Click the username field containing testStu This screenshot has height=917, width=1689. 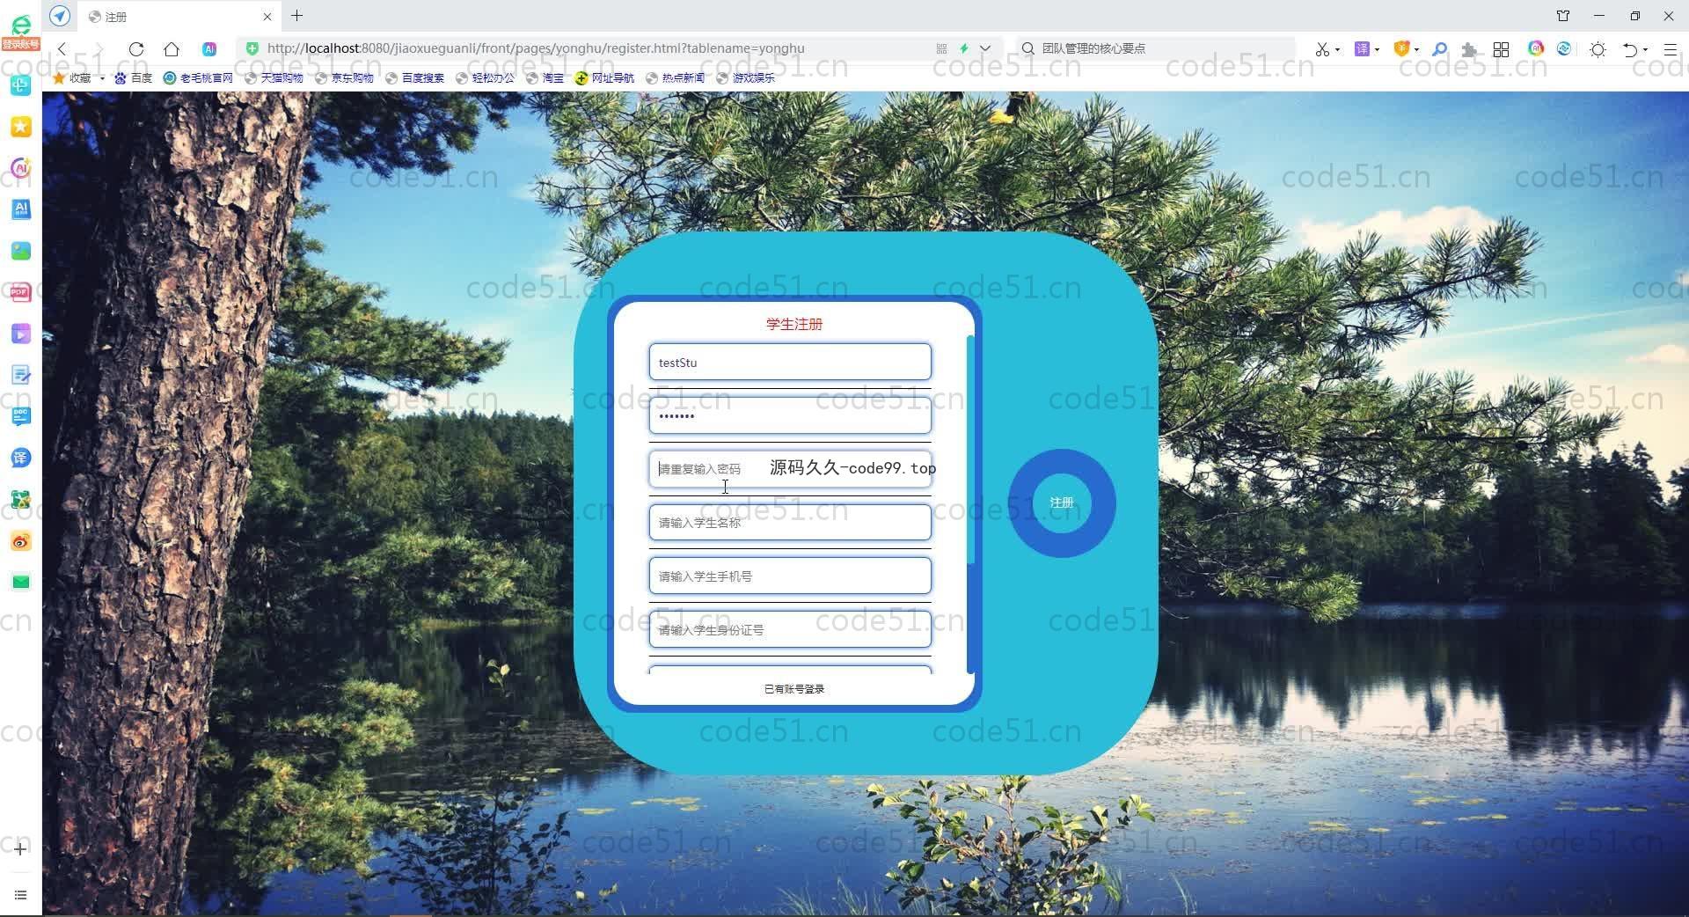pyautogui.click(x=790, y=362)
